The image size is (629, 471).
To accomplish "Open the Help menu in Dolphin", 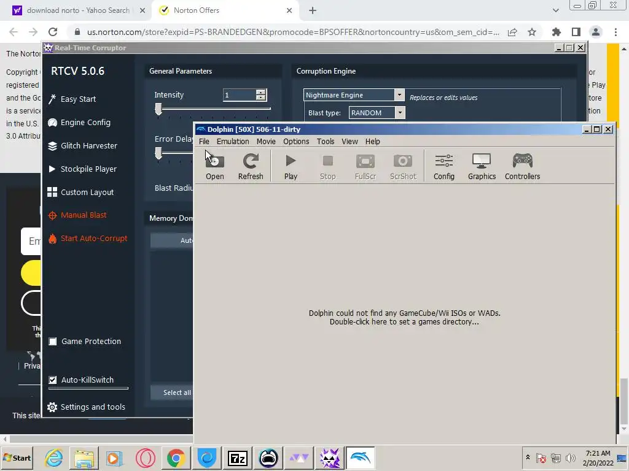I will coord(372,142).
